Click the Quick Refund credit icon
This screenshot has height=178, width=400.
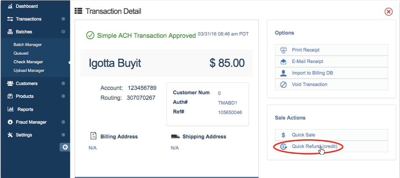pyautogui.click(x=283, y=146)
